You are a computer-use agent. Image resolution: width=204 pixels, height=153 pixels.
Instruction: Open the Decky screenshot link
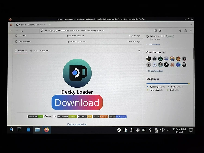click(77, 124)
